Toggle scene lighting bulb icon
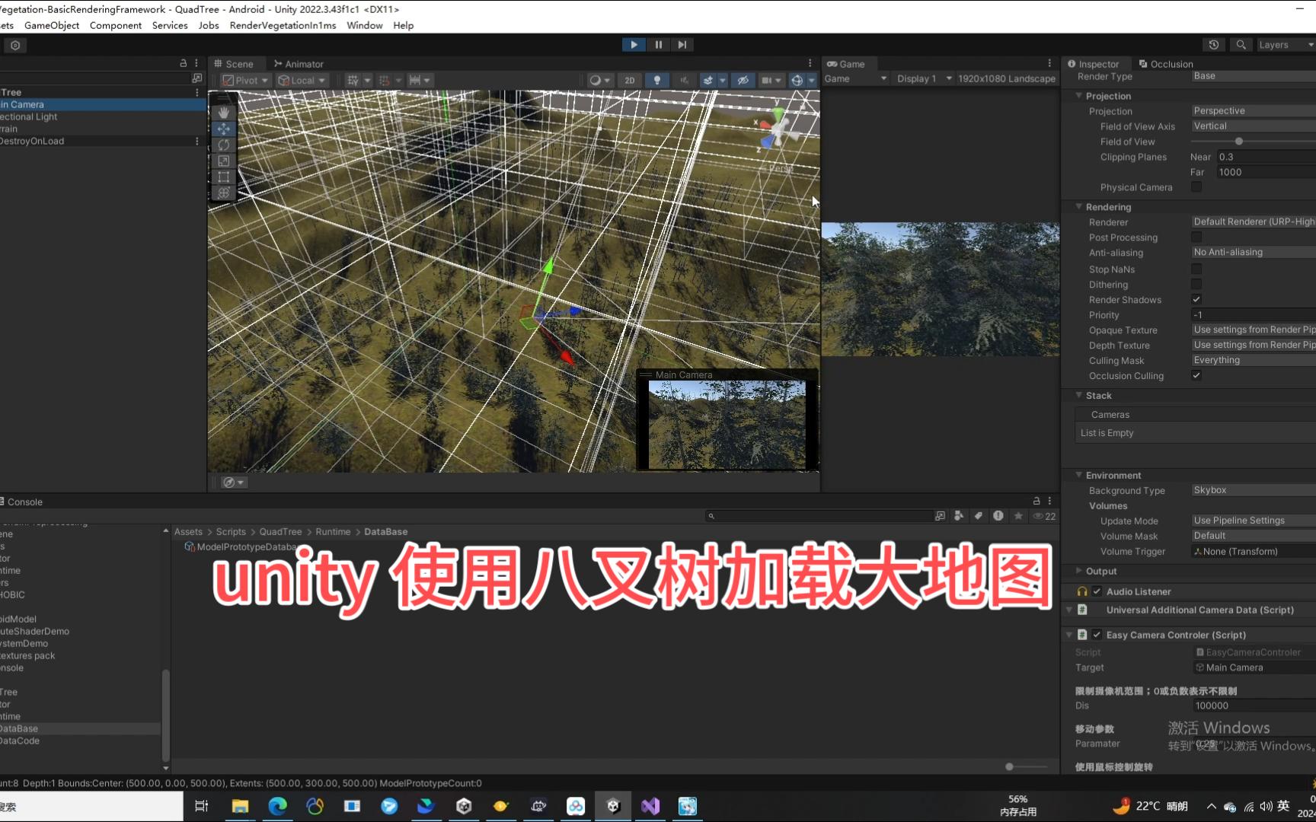1316x822 pixels. [657, 80]
